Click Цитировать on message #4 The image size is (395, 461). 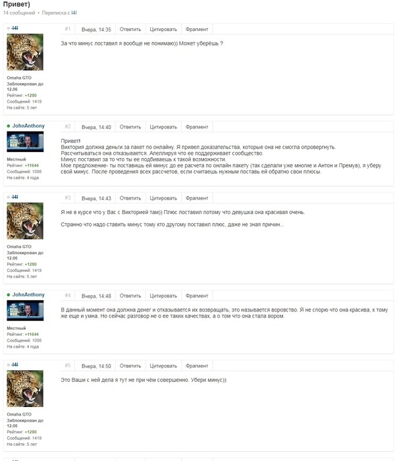pos(163,296)
